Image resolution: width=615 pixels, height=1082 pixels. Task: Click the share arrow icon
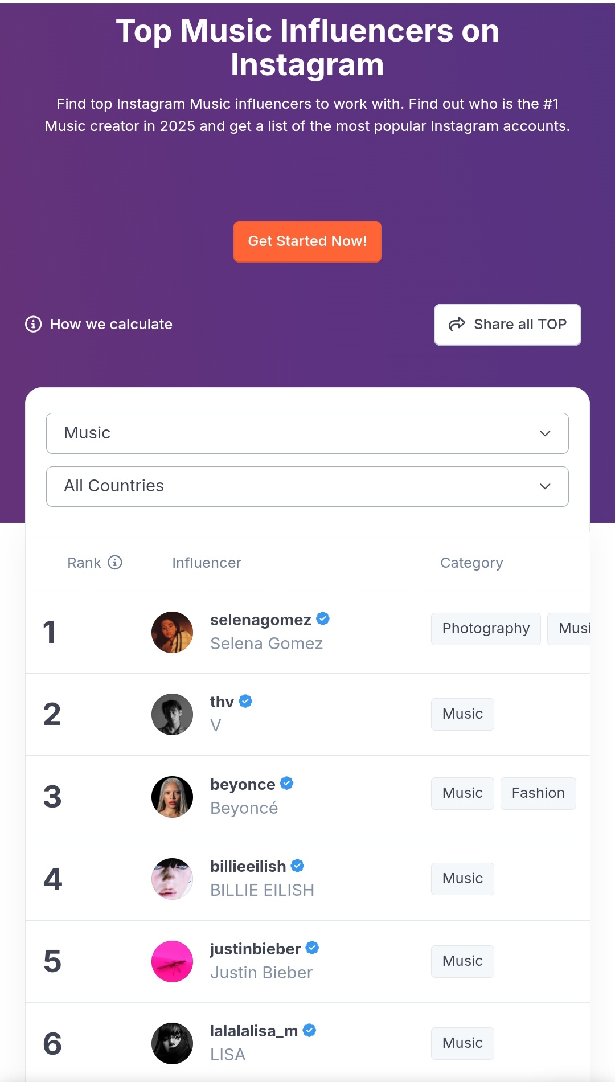pyautogui.click(x=457, y=325)
